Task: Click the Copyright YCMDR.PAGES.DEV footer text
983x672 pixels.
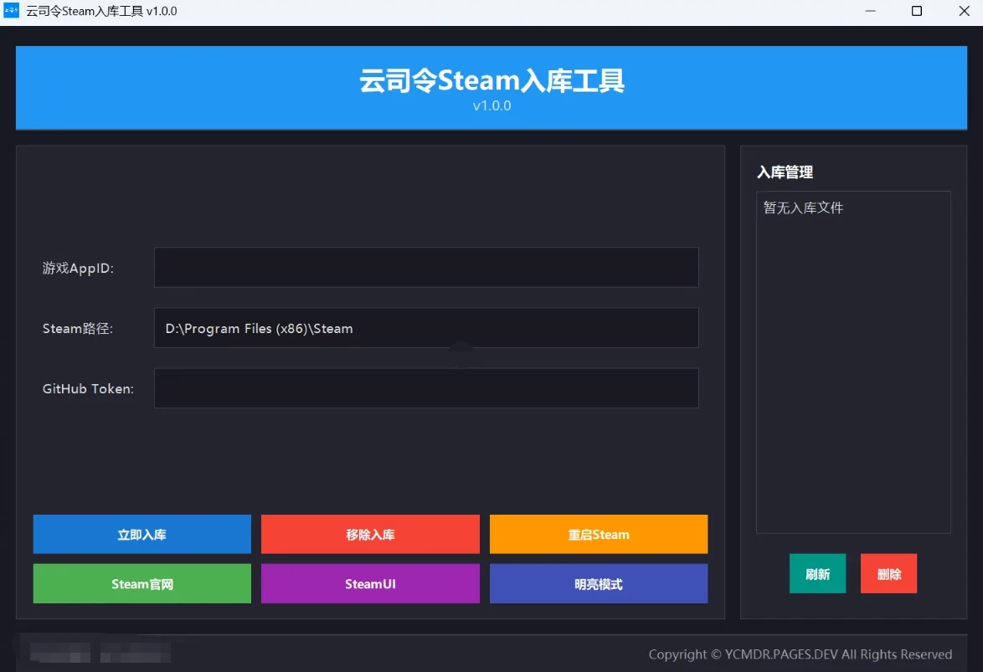Action: click(x=800, y=654)
